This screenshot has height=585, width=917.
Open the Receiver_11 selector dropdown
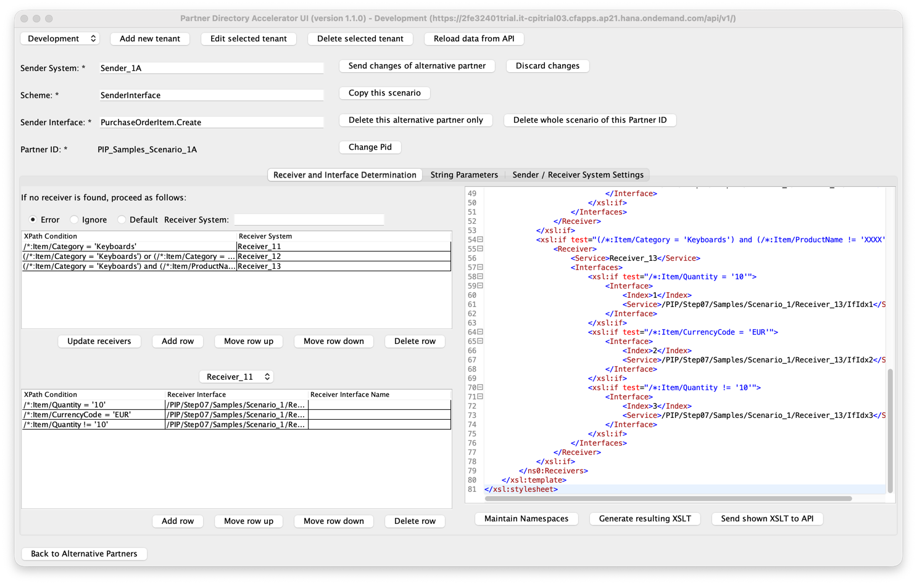(x=236, y=377)
